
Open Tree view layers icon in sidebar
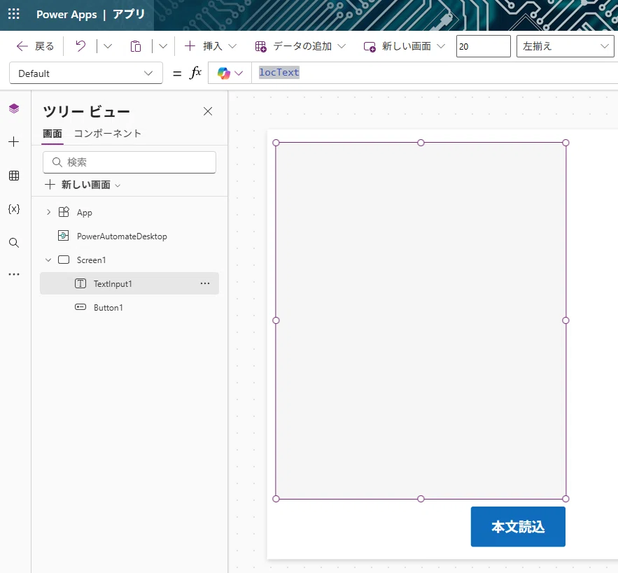[x=14, y=108]
